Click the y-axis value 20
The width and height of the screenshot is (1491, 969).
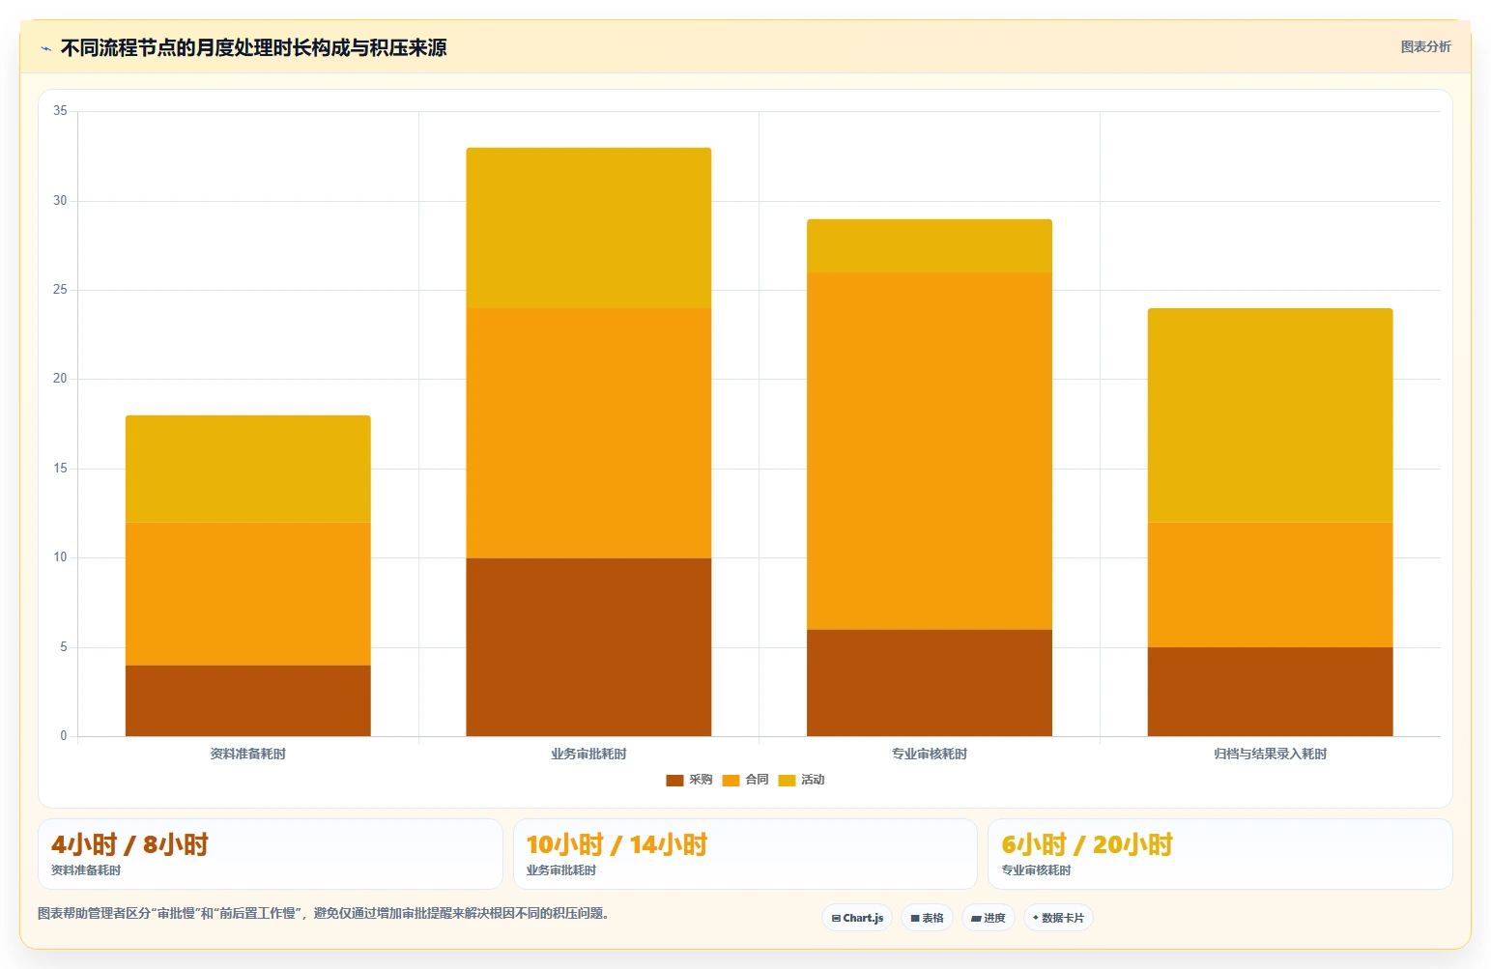60,379
